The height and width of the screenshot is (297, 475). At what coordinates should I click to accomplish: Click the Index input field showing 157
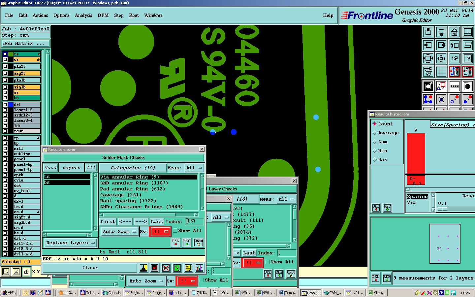194,221
